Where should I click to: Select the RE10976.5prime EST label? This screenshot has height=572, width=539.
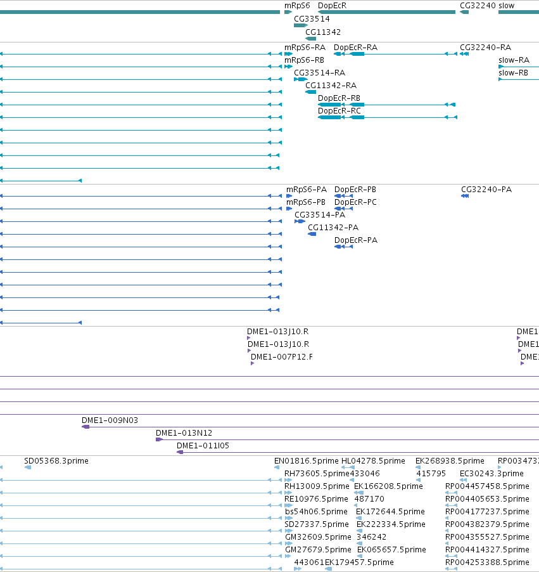coord(316,499)
